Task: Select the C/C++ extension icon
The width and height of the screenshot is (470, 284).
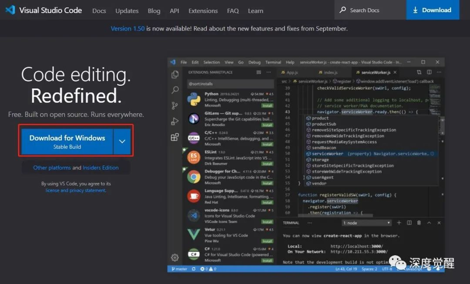Action: pos(194,138)
